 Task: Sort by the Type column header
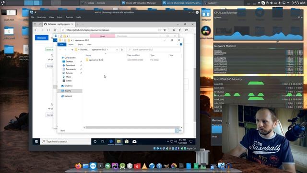click(x=153, y=55)
